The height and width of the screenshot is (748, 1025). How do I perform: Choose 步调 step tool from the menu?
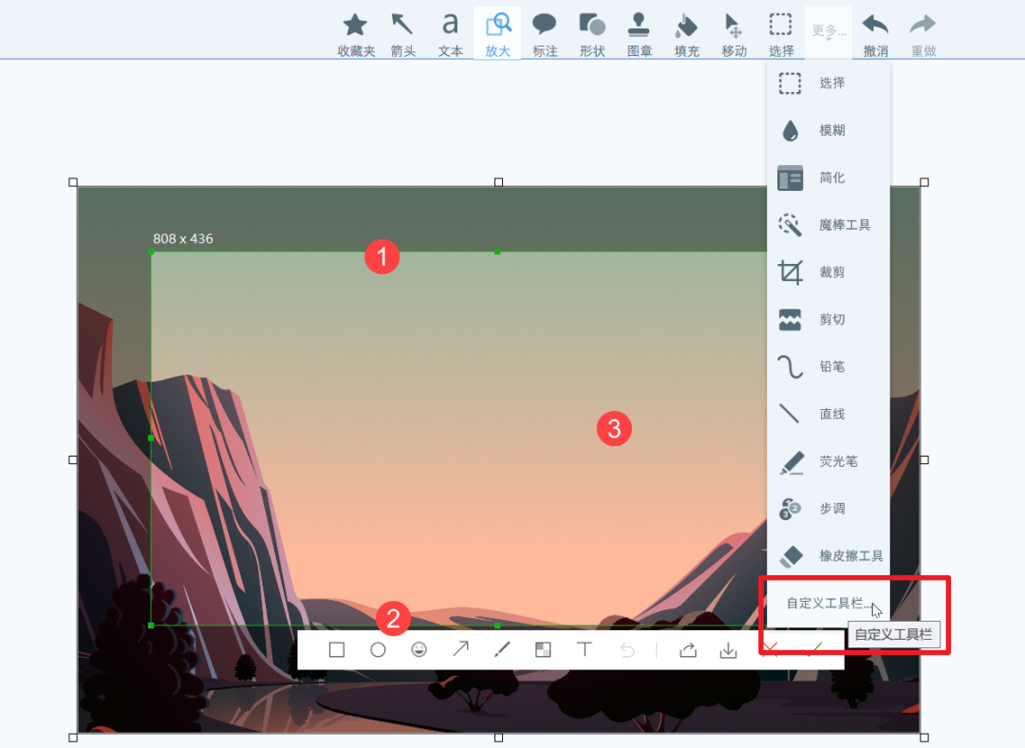[x=829, y=509]
